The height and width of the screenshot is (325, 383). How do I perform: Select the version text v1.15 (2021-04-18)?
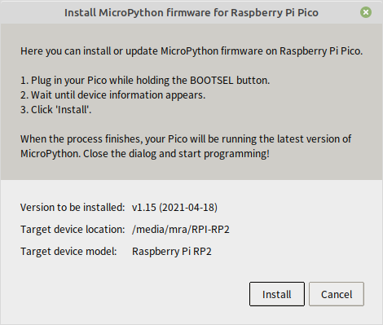point(174,208)
